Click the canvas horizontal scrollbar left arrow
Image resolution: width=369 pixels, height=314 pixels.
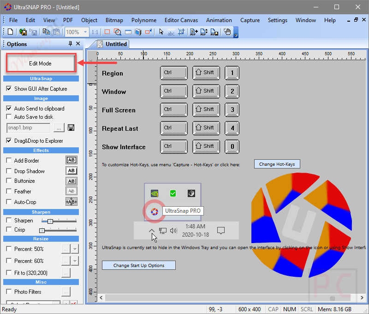tap(101, 297)
